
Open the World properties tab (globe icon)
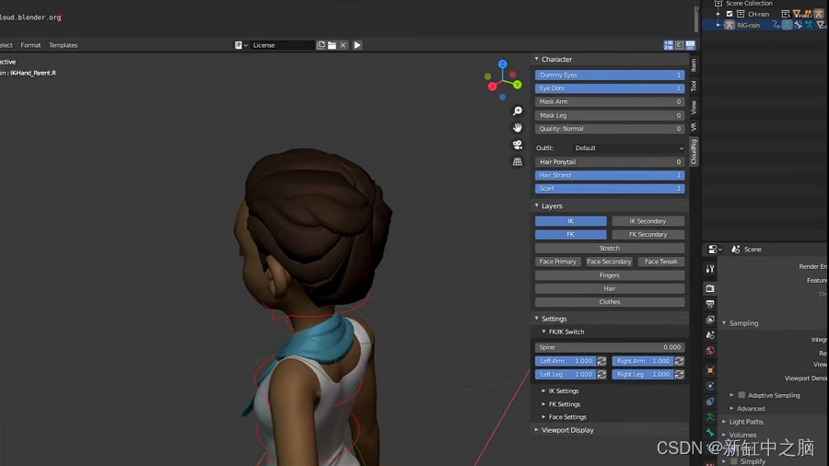pyautogui.click(x=710, y=351)
